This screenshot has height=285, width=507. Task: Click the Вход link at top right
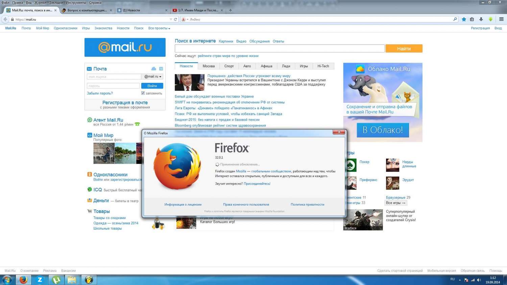pos(498,28)
